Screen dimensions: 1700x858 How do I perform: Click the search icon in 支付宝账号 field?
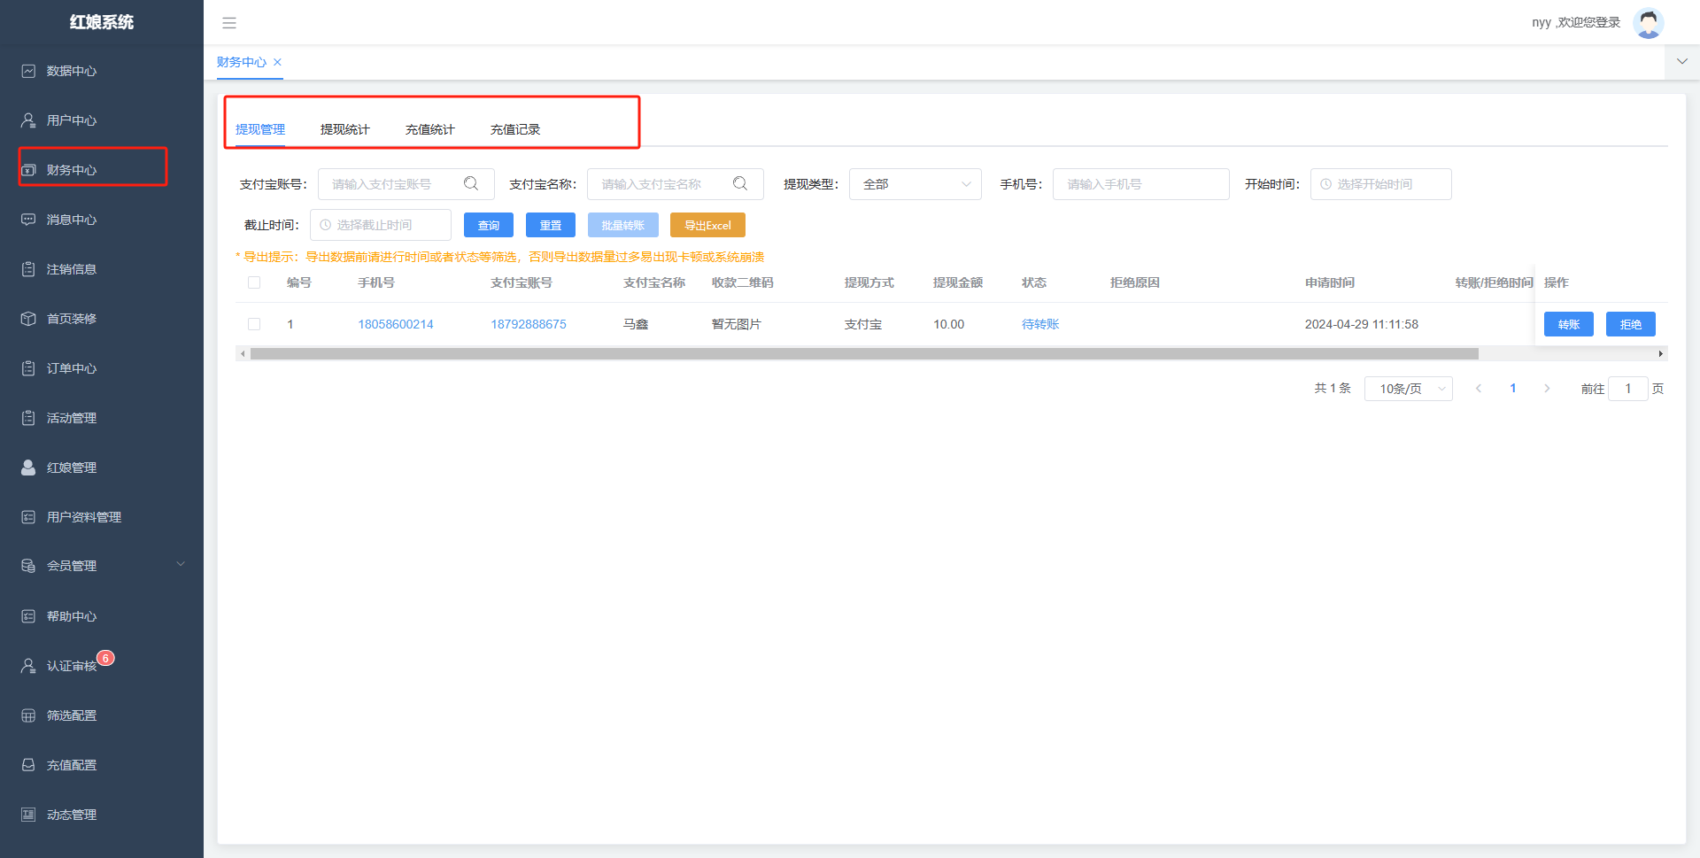[x=471, y=183]
